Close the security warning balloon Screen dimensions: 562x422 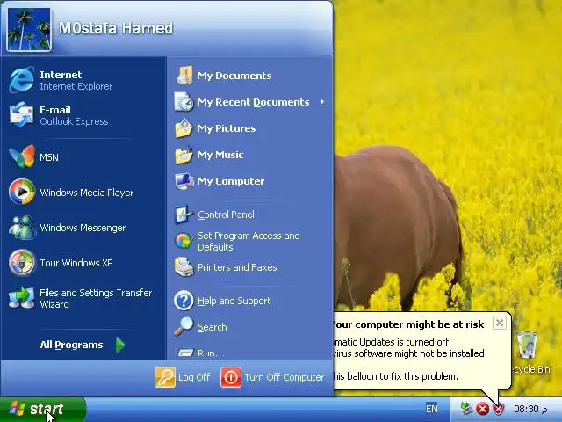[x=500, y=323]
